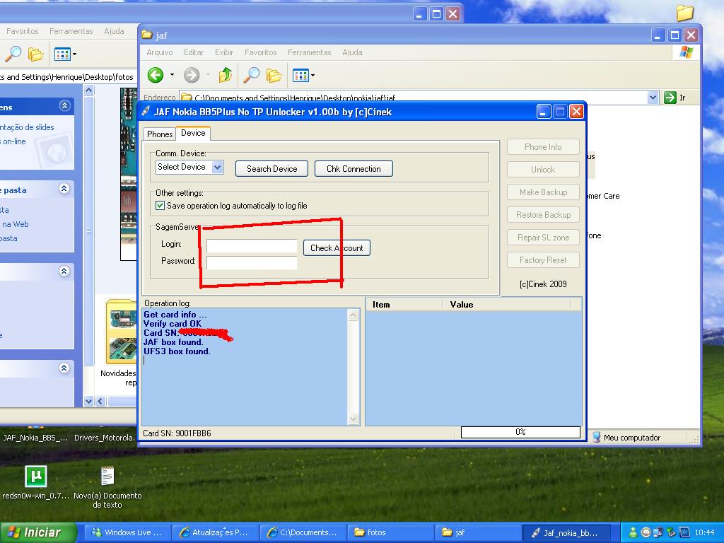The width and height of the screenshot is (724, 543).
Task: Open the Back history dropdown arrow in jaf window
Action: coord(172,75)
